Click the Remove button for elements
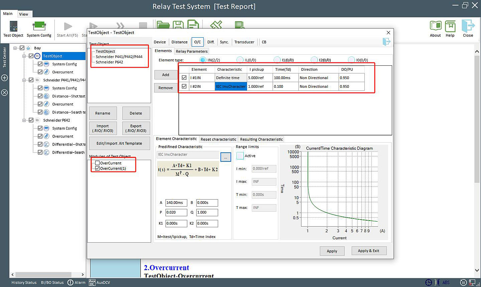This screenshot has width=481, height=287. pos(166,87)
